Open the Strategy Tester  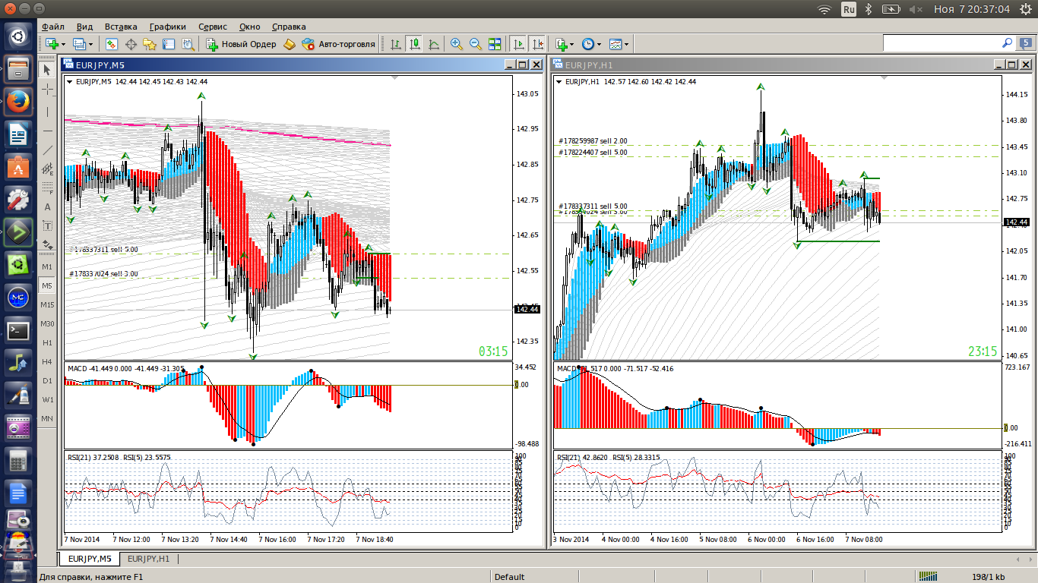188,44
